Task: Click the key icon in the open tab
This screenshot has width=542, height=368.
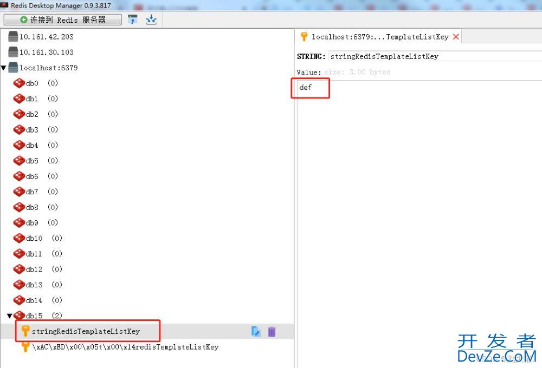Action: click(304, 37)
